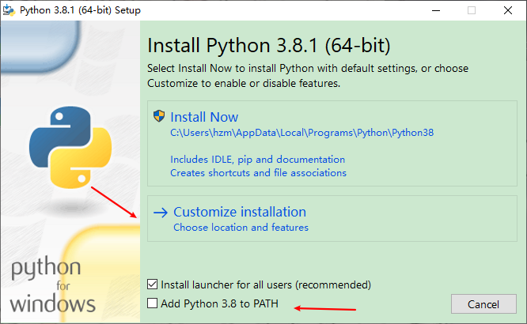Click the Install Now option

tap(332, 143)
